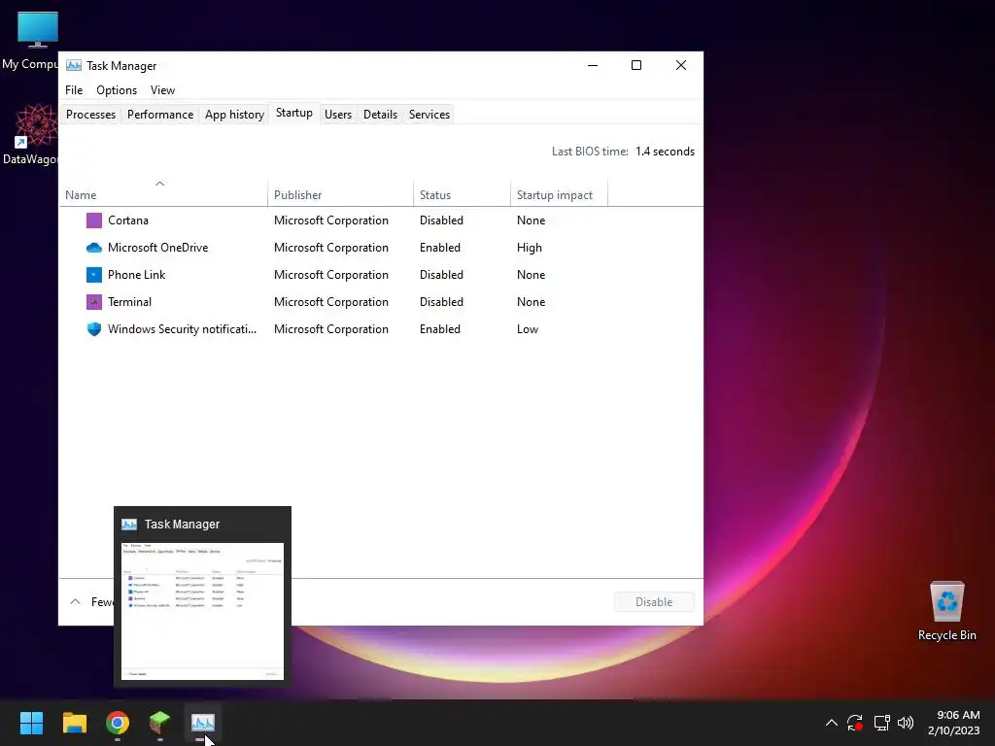The image size is (995, 746).
Task: Switch to the App history tab
Action: (234, 115)
